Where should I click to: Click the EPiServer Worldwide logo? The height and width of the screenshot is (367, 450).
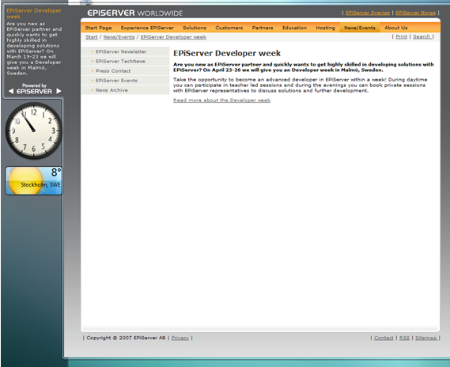click(x=135, y=13)
